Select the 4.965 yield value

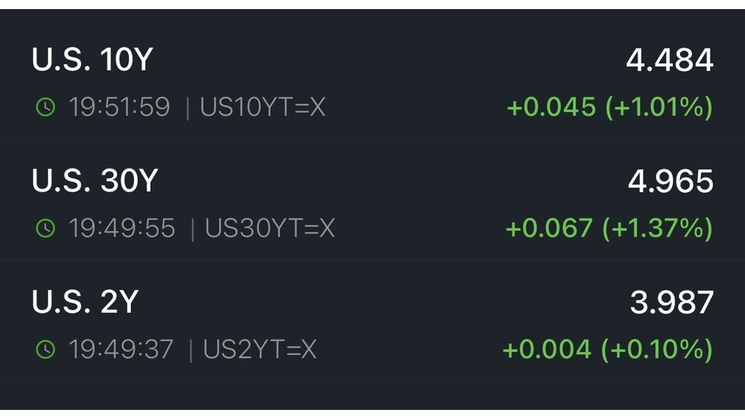pos(670,182)
